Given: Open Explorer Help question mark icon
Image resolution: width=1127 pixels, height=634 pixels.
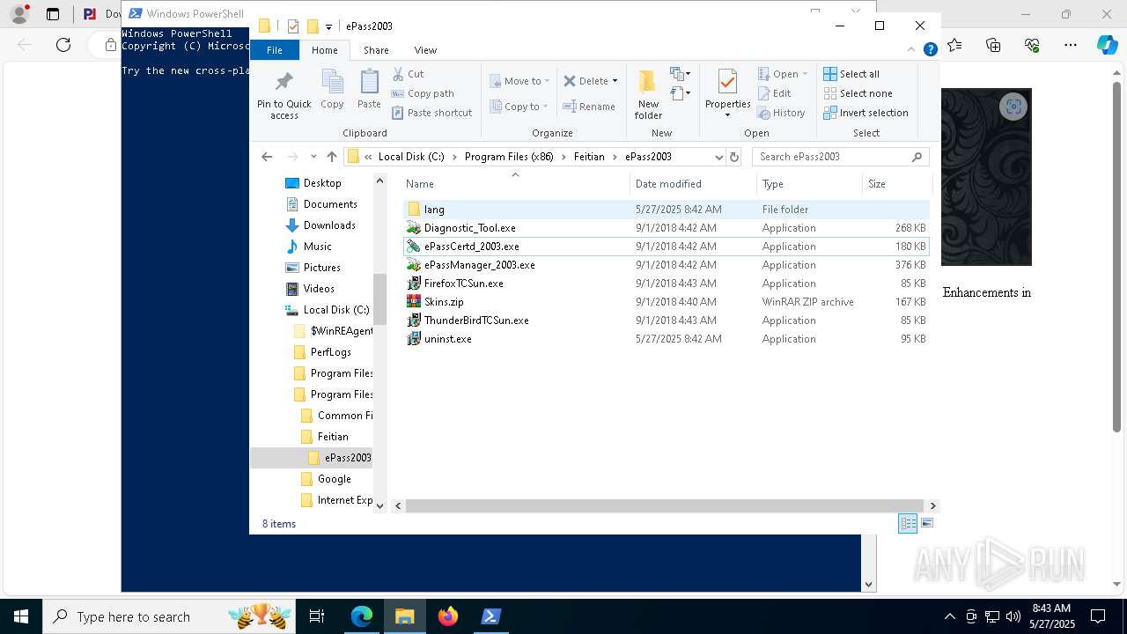Looking at the screenshot, I should [930, 50].
